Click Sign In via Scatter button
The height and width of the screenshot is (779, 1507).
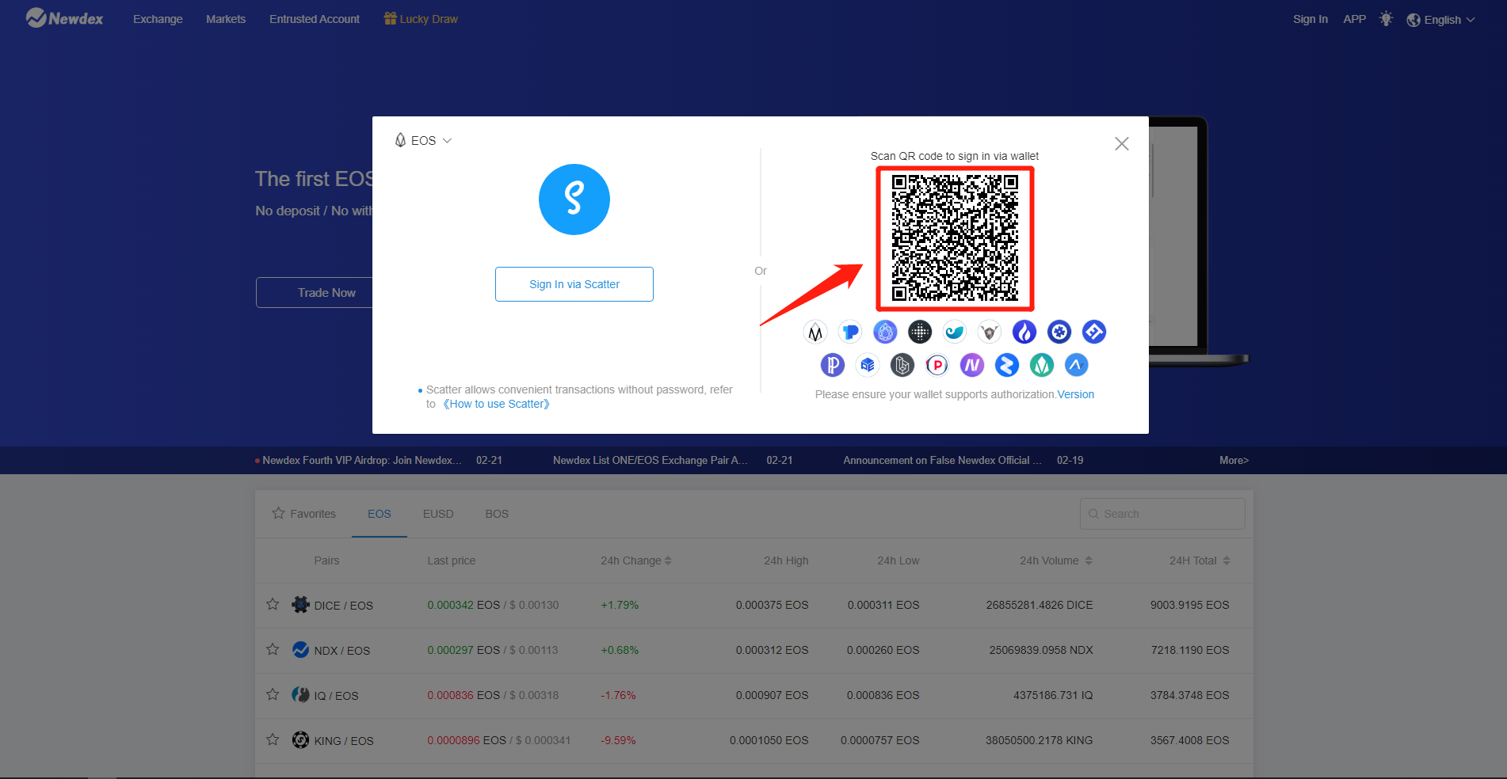coord(574,284)
